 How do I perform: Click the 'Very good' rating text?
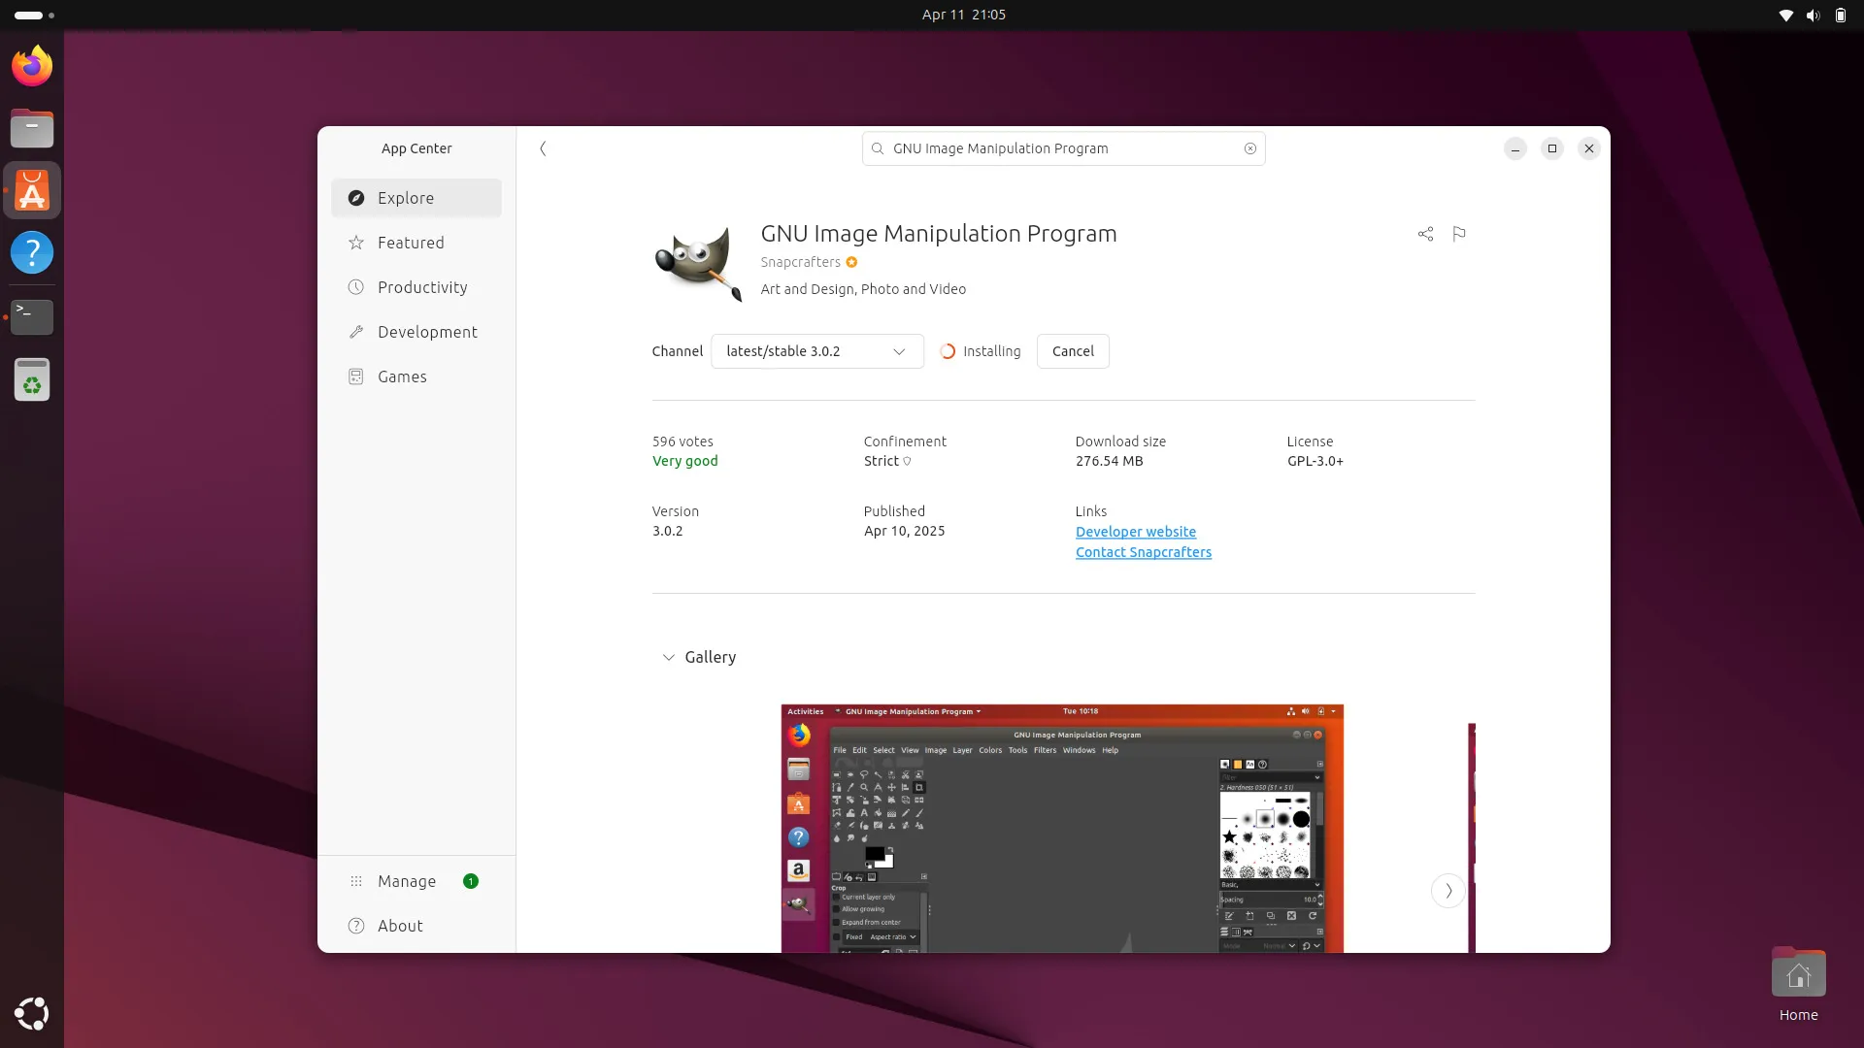tap(685, 461)
